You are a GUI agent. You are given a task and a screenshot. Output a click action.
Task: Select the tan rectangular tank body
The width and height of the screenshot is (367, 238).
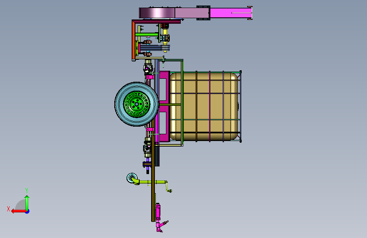(x=204, y=107)
